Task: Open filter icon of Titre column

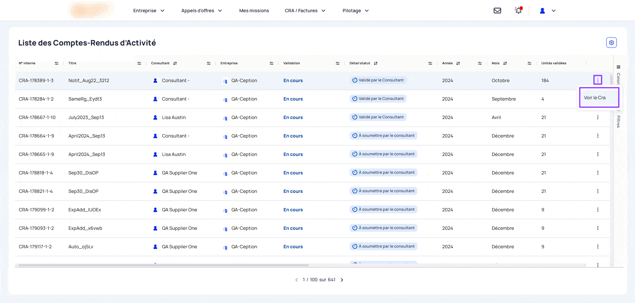Action: coord(139,63)
